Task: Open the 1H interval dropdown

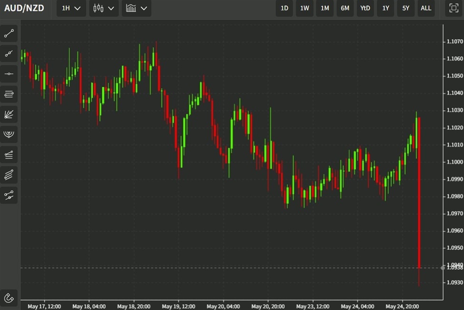Action: click(70, 8)
